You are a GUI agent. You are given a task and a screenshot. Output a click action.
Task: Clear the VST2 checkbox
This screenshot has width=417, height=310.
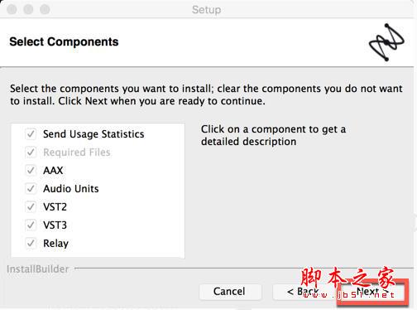tap(31, 207)
